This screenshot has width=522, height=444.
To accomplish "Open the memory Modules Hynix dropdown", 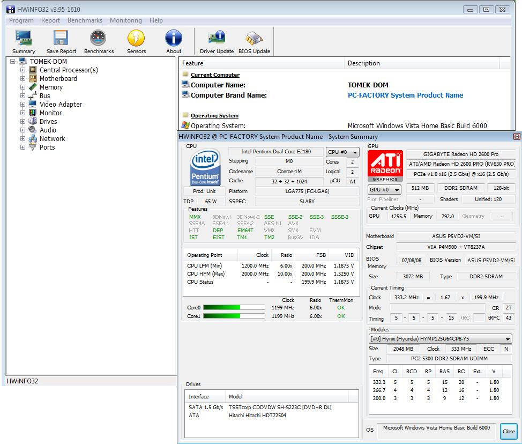I will tap(441, 339).
